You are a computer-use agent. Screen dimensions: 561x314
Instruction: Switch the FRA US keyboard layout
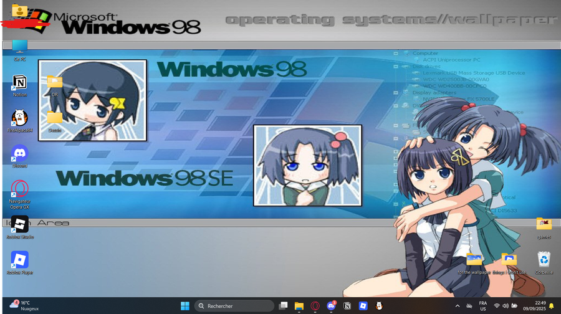483,306
